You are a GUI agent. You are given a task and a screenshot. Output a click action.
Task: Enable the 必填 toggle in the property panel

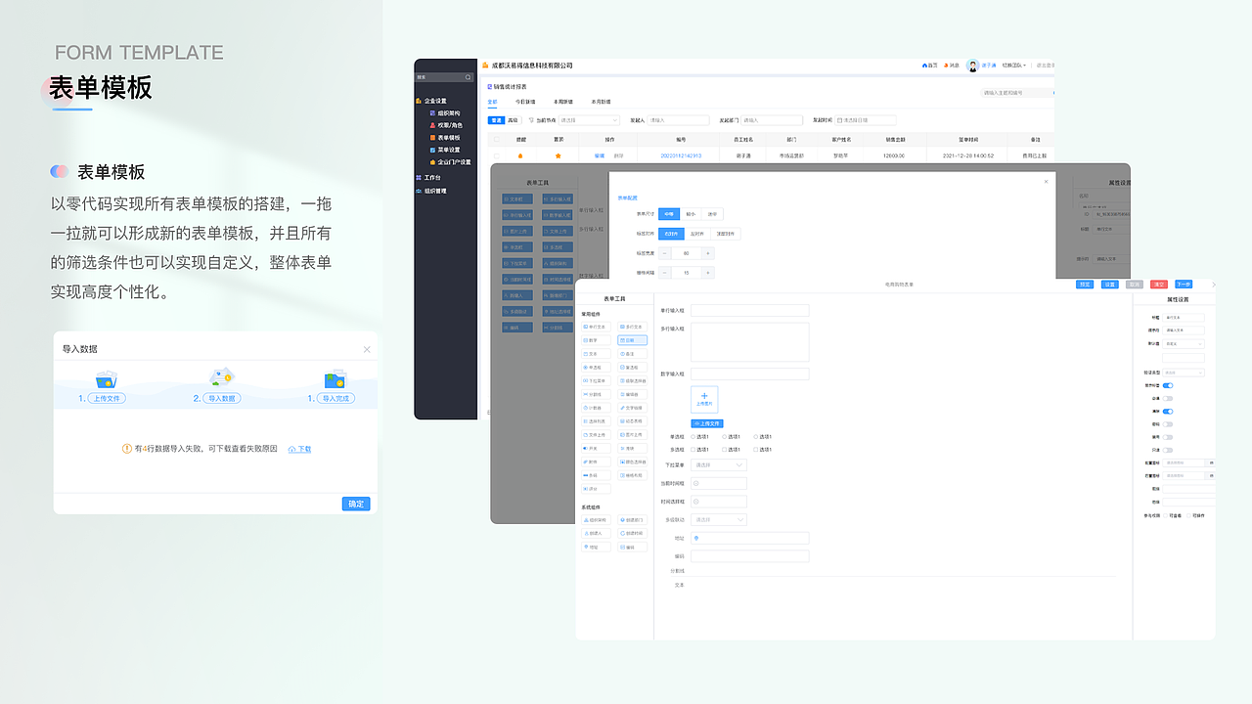[1168, 398]
